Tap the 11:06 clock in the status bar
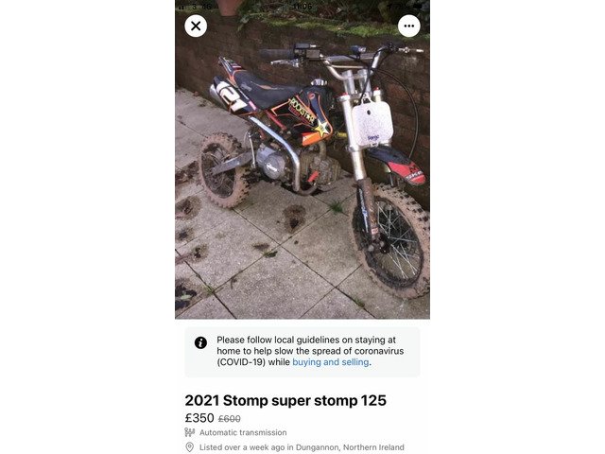The image size is (605, 454). (x=302, y=7)
